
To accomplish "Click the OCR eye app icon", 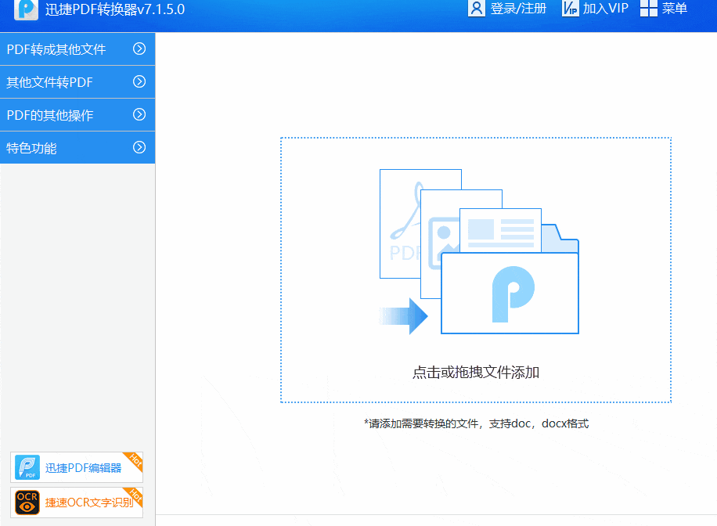I will (x=27, y=503).
